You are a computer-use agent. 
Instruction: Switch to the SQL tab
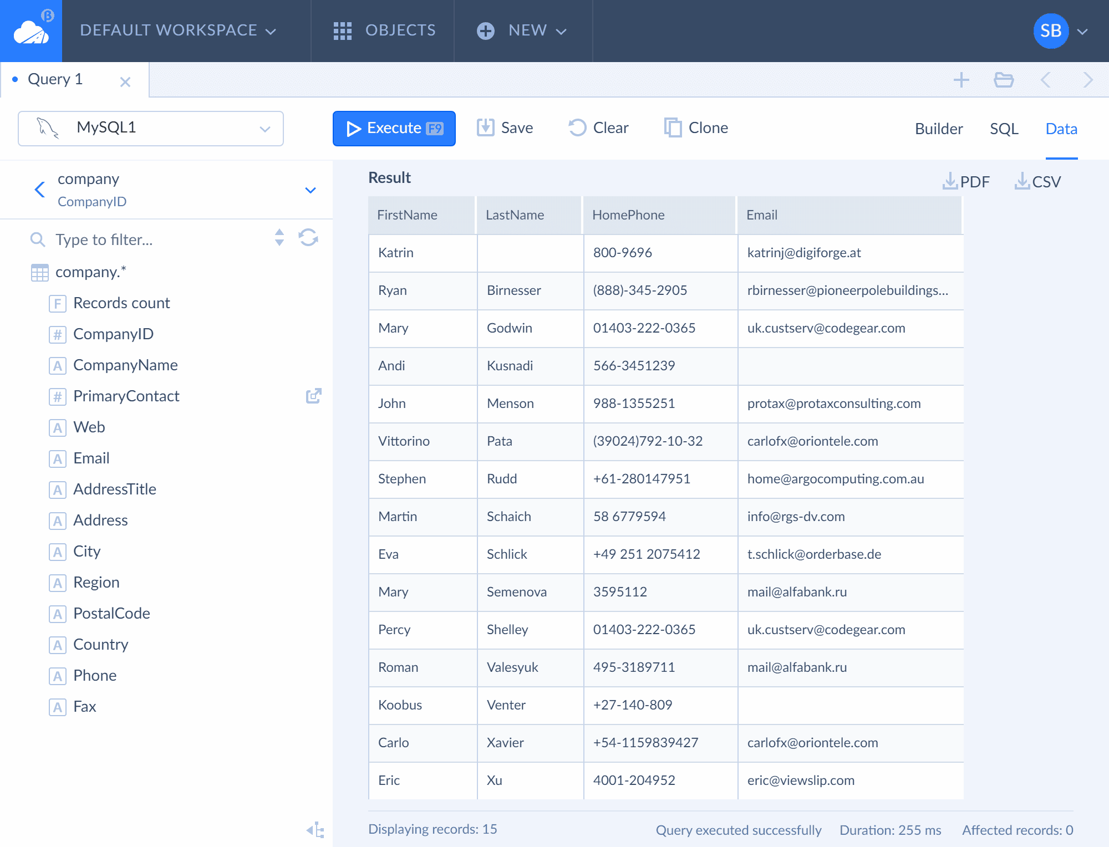(1004, 129)
